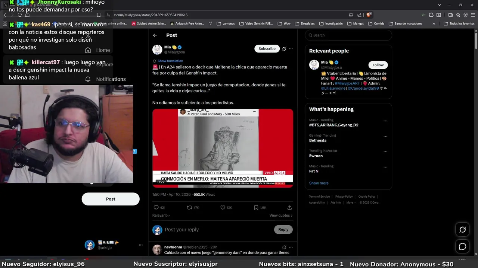Viewport: 478px width, 268px height.
Task: Open options for the Bethesda trend
Action: pos(385,137)
